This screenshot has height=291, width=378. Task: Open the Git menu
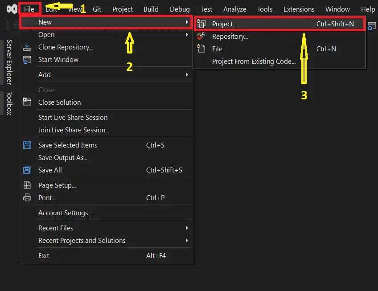(x=97, y=8)
